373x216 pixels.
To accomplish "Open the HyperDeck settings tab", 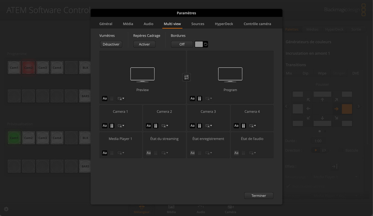I will click(224, 24).
